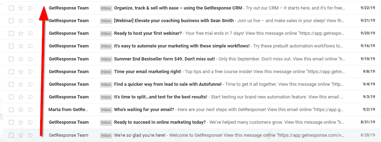Click the 8/31/19 date of the online marketing email
Screen dimensions: 381x142
pos(368,122)
